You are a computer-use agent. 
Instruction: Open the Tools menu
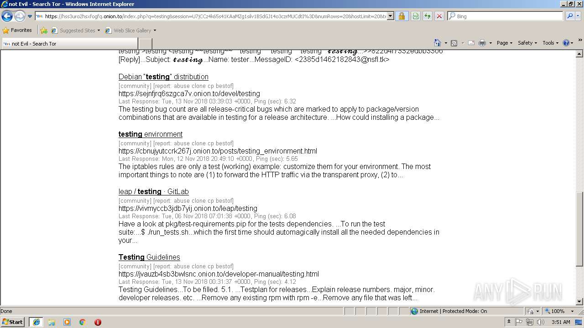[x=551, y=43]
